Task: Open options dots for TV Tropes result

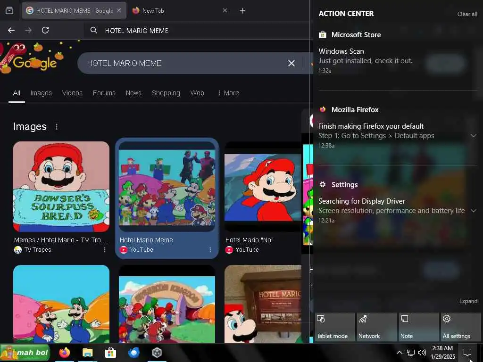Action: [x=105, y=250]
